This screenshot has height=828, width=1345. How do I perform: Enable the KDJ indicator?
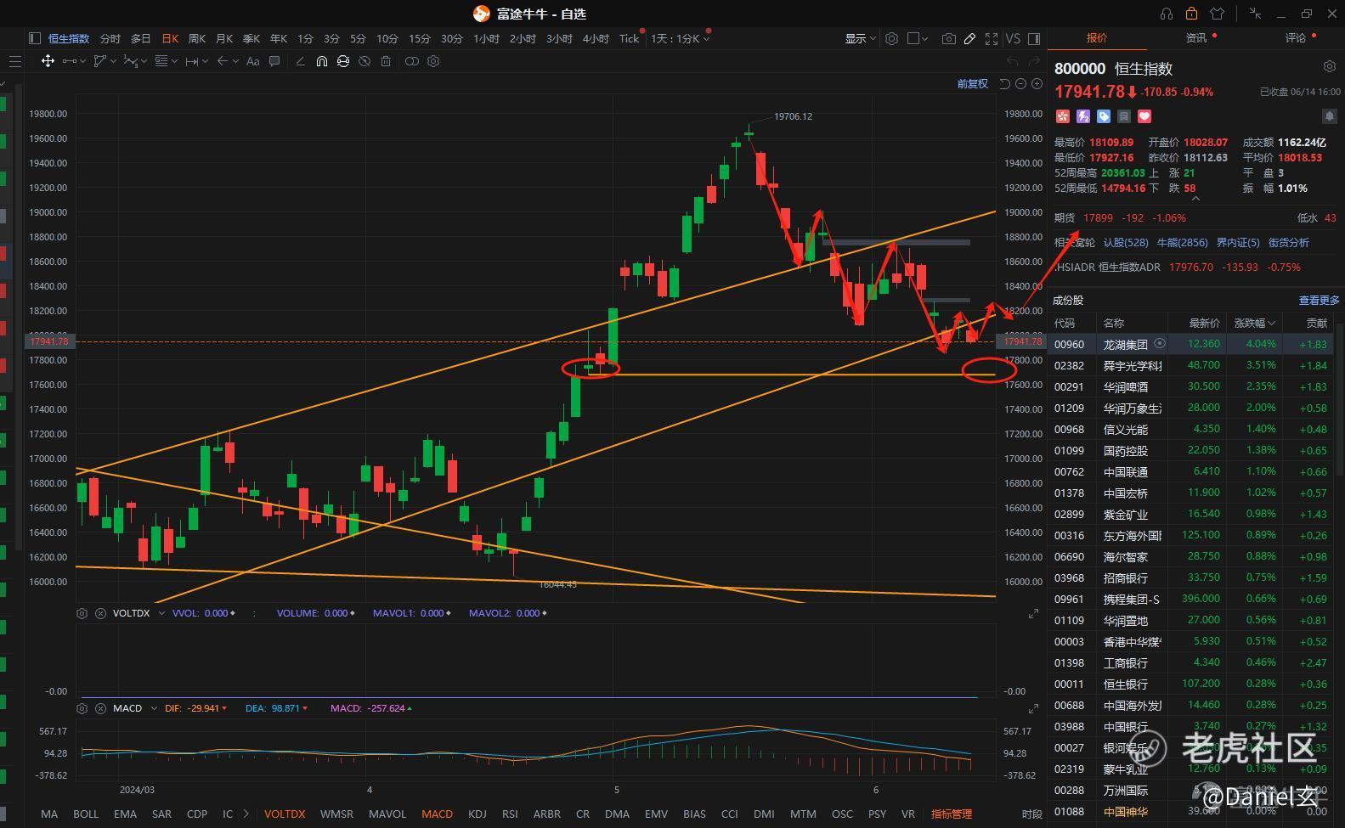pyautogui.click(x=478, y=814)
